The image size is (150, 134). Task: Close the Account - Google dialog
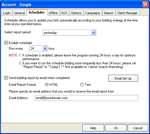tap(145, 5)
